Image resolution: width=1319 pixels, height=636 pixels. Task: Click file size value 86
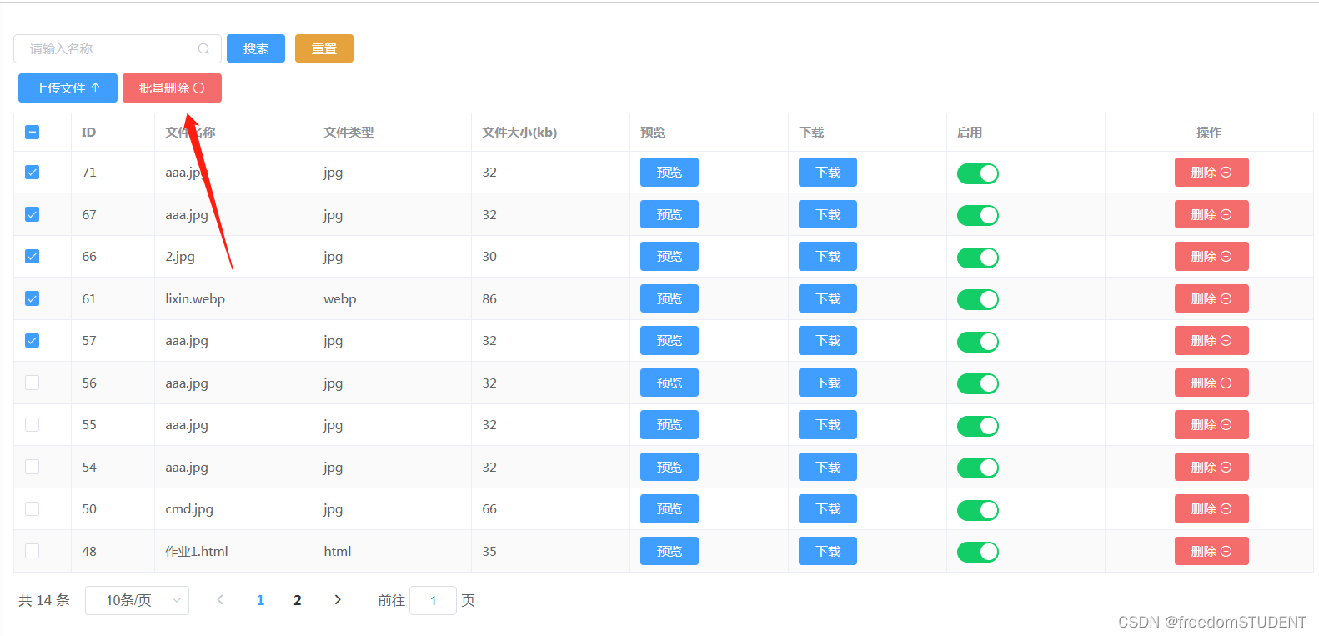(489, 298)
